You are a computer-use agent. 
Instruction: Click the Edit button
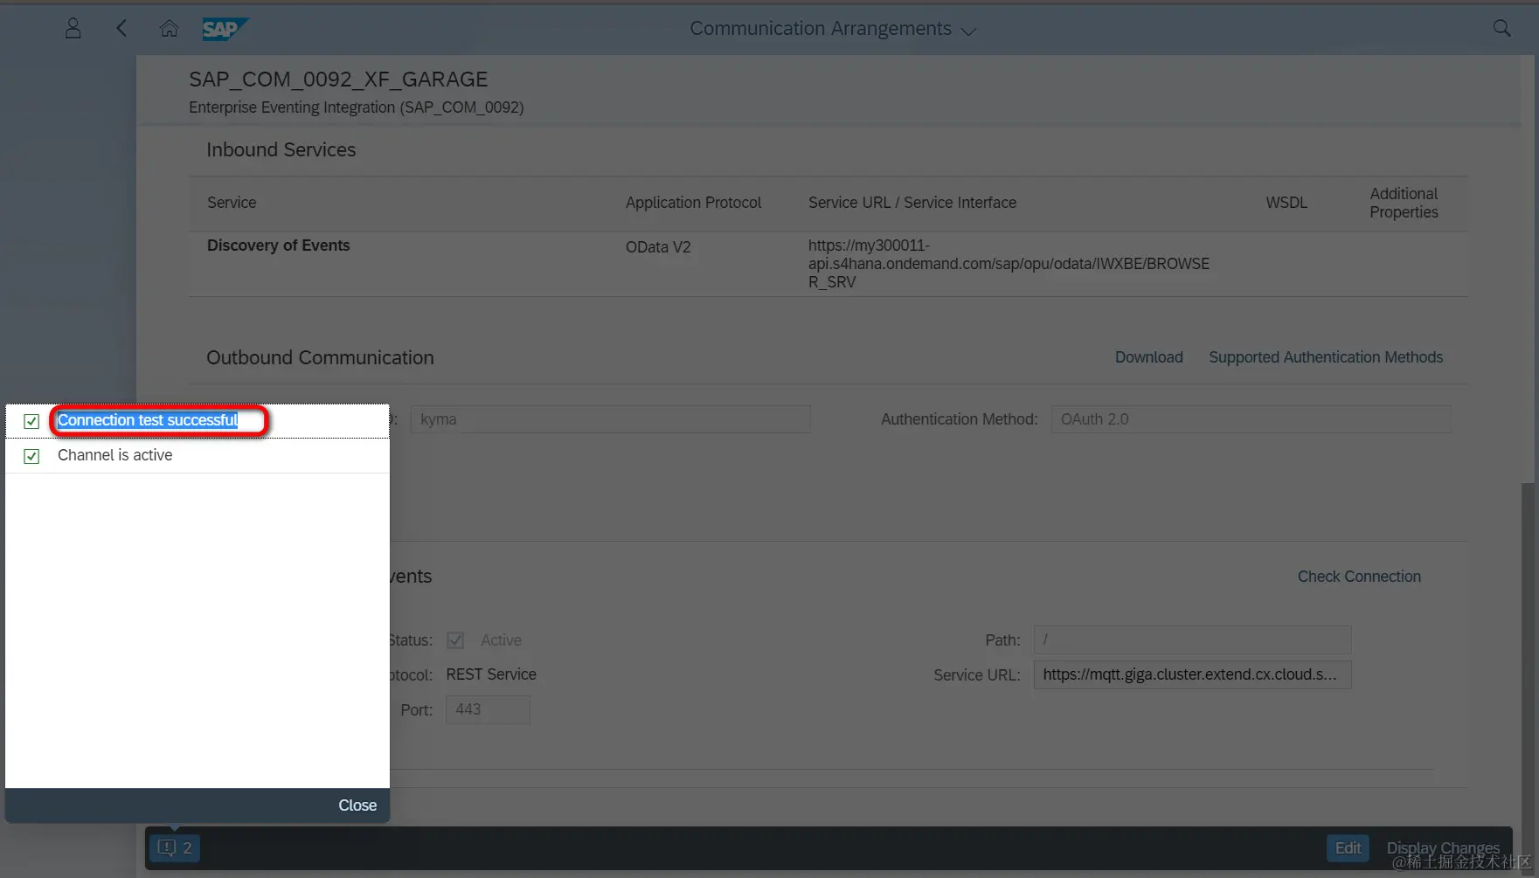tap(1348, 847)
